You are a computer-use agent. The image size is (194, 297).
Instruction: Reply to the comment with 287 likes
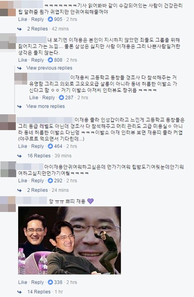point(48,97)
